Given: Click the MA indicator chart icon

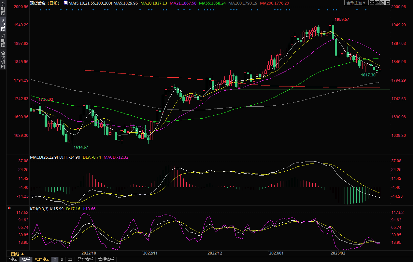Looking at the screenshot, I should [x=65, y=3].
